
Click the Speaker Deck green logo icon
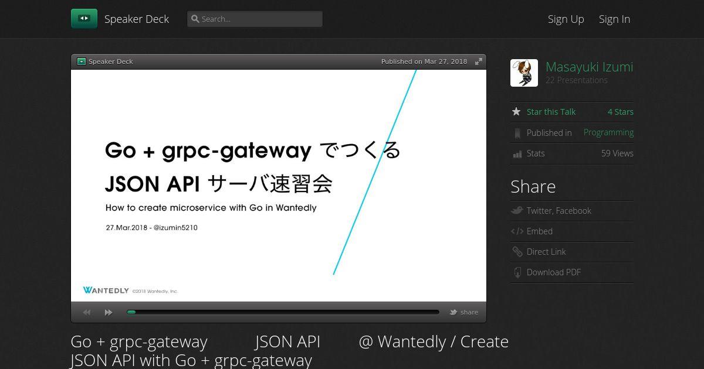pyautogui.click(x=84, y=19)
